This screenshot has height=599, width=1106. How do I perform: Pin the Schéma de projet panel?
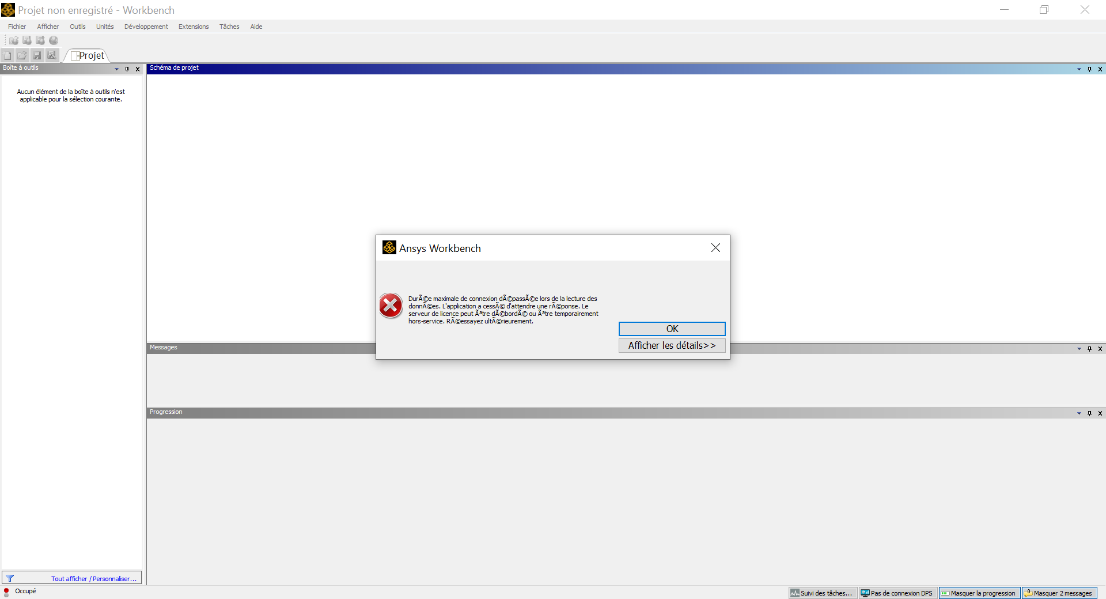pos(1089,69)
